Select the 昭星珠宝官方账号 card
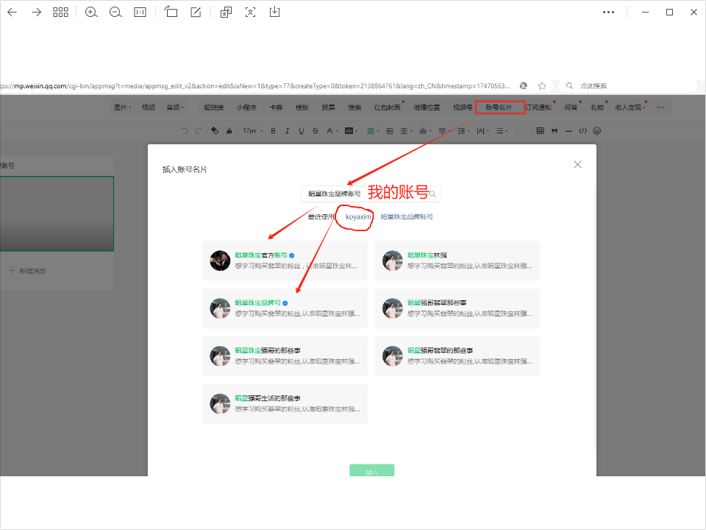 [285, 261]
